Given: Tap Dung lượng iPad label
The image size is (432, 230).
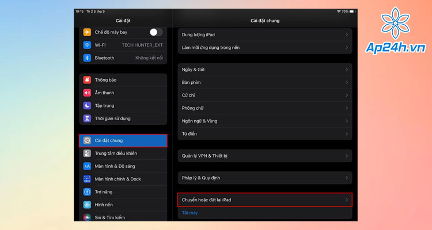Looking at the screenshot, I should coord(198,35).
